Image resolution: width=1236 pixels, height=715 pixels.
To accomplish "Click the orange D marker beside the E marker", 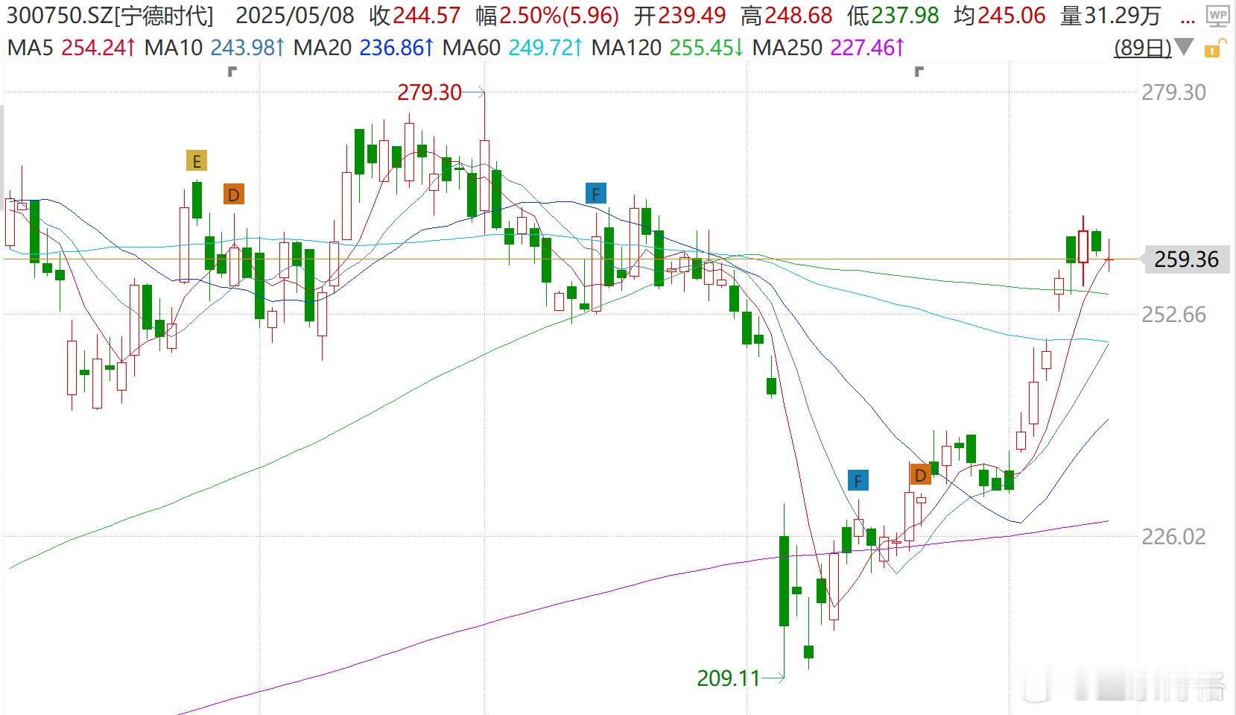I will pyautogui.click(x=234, y=195).
